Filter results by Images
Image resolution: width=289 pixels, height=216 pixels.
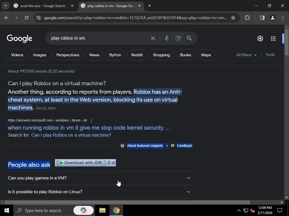click(40, 55)
